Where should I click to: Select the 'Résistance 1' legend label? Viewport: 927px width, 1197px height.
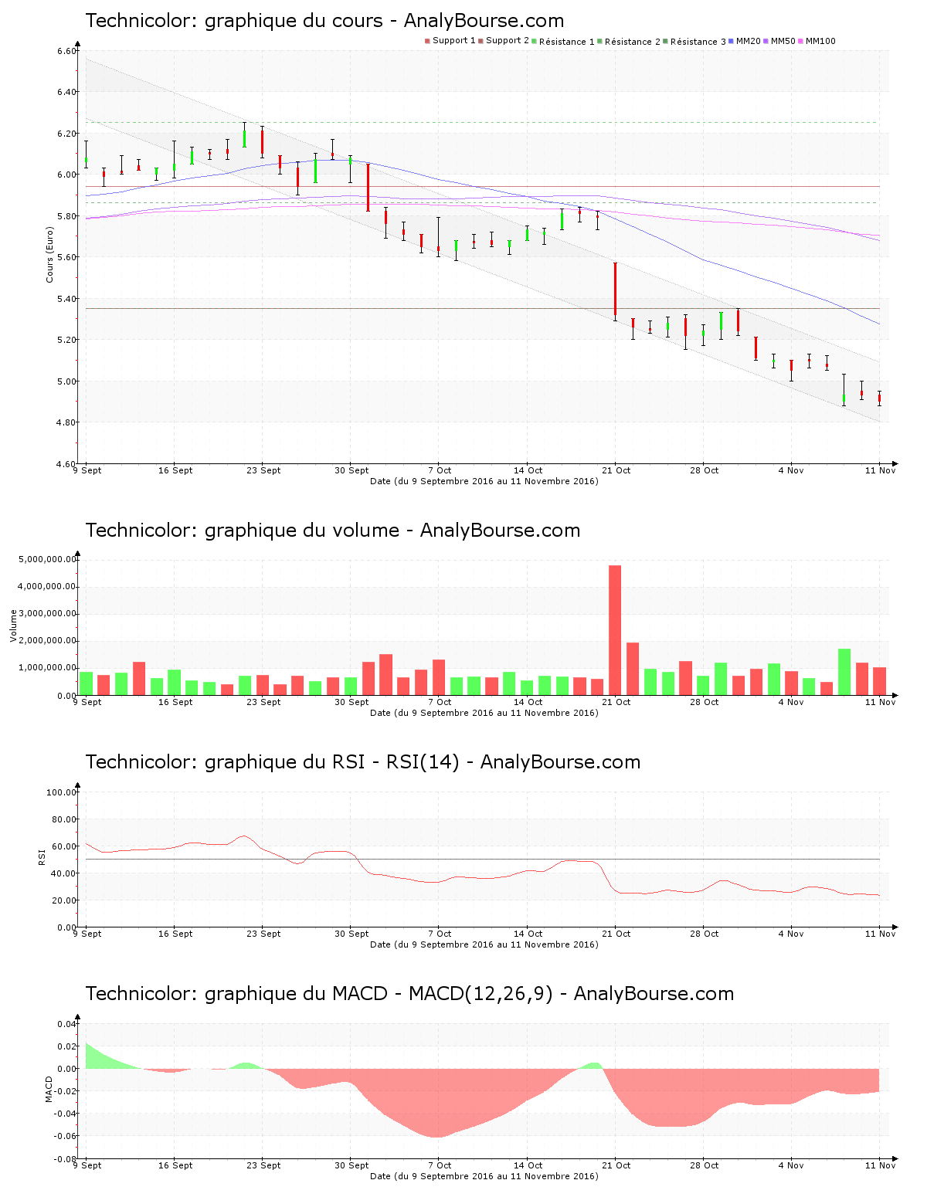[567, 42]
